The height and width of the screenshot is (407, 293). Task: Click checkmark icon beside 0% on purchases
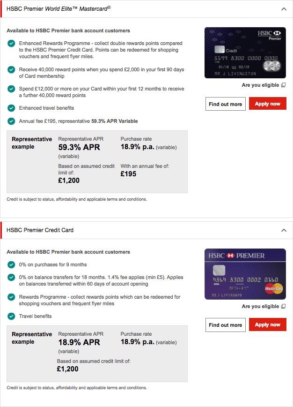[11, 265]
